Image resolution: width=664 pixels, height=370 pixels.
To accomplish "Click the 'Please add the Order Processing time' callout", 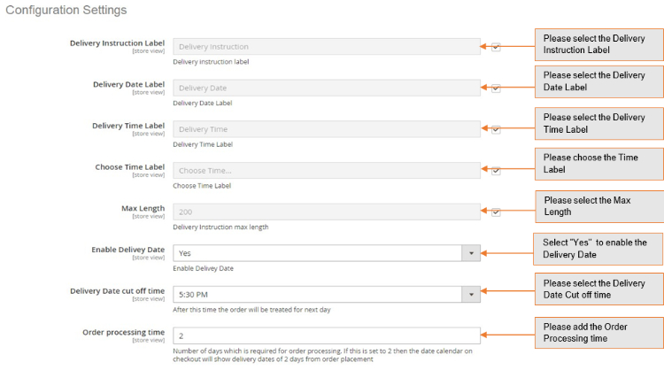I will (598, 333).
